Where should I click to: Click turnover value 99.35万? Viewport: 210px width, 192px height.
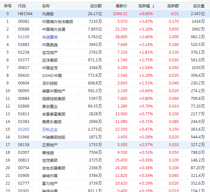tap(95, 106)
